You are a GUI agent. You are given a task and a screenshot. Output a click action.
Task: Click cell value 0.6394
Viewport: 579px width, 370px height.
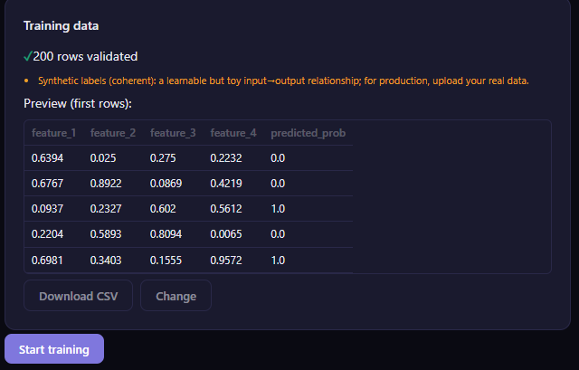(x=48, y=158)
